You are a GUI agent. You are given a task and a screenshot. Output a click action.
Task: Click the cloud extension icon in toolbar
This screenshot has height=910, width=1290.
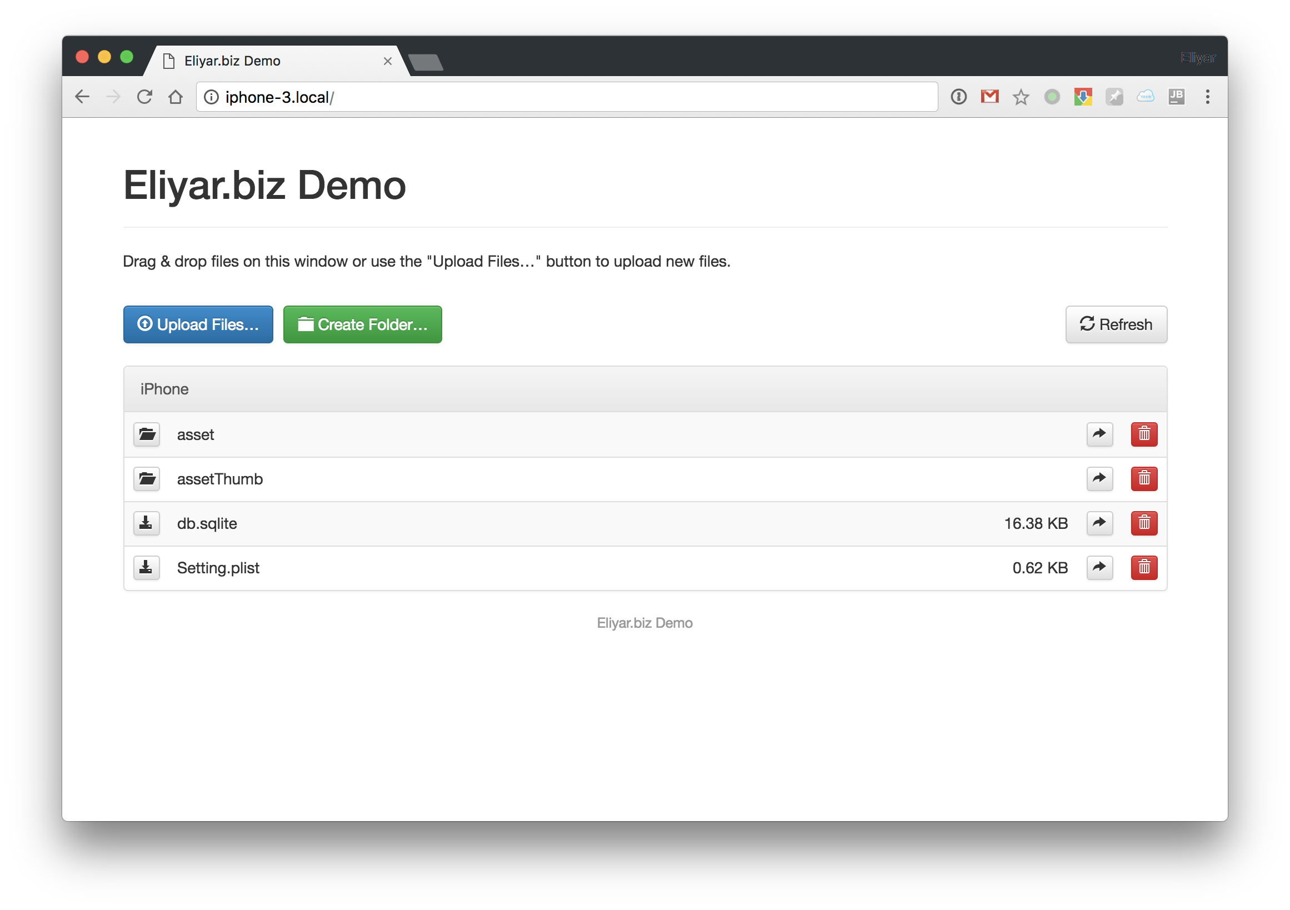pos(1145,97)
